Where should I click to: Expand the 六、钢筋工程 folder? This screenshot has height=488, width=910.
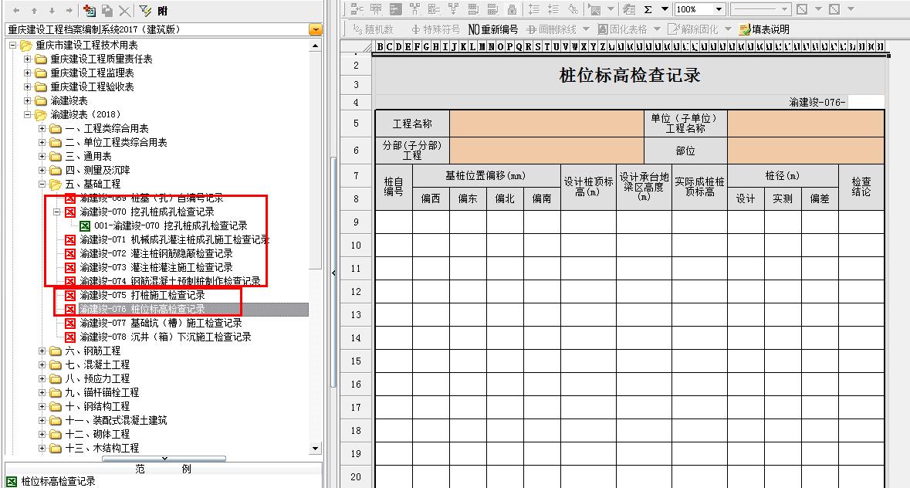(42, 351)
